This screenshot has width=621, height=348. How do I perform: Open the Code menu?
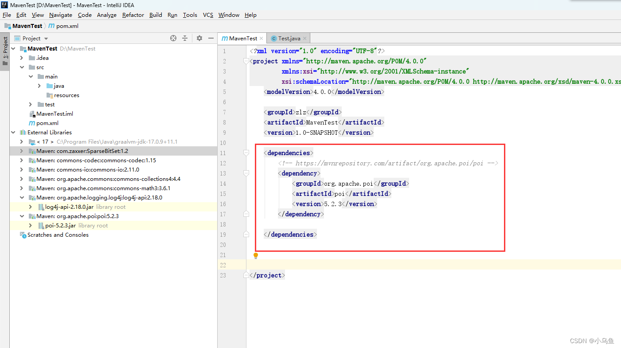click(x=85, y=15)
